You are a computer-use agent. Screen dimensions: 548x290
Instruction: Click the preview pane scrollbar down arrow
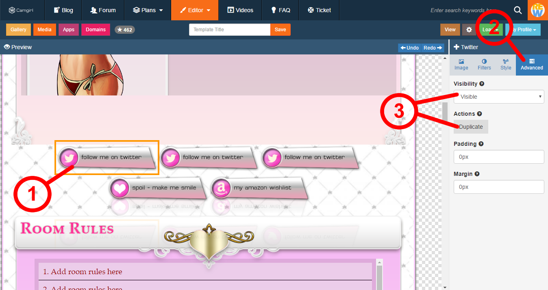(445, 287)
